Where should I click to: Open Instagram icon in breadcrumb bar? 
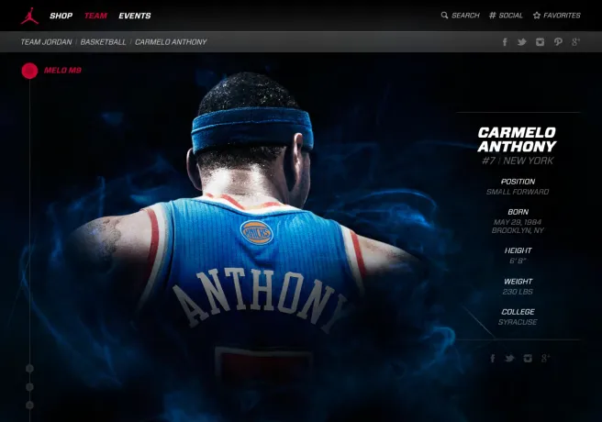(x=540, y=42)
